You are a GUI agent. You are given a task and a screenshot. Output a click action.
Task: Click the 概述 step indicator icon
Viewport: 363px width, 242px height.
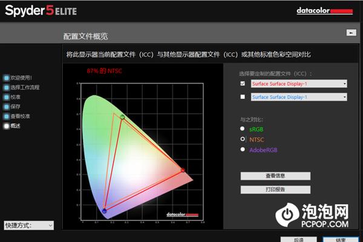click(6, 126)
